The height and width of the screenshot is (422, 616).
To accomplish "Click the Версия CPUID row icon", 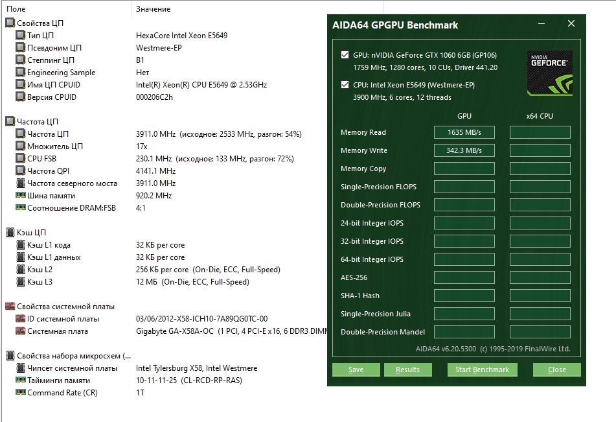I will click(x=21, y=97).
